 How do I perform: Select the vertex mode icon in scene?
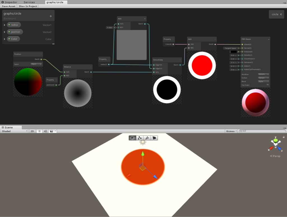(140, 138)
